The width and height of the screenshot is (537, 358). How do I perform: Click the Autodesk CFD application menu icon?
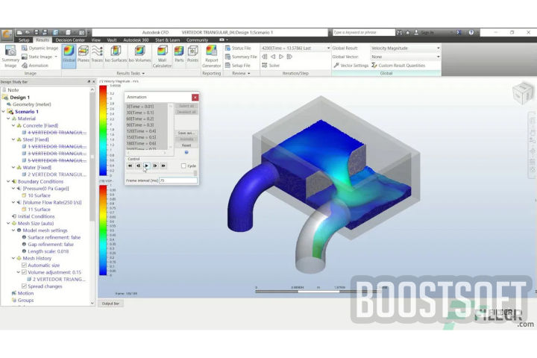[7, 34]
